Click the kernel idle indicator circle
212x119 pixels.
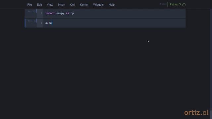coord(184,5)
